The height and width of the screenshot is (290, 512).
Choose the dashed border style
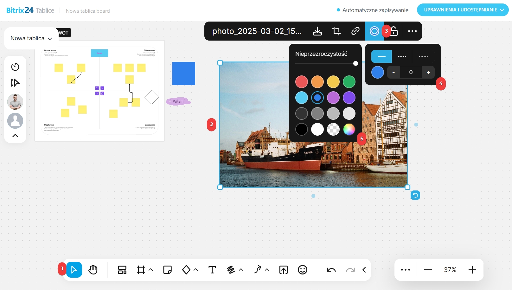coord(402,56)
